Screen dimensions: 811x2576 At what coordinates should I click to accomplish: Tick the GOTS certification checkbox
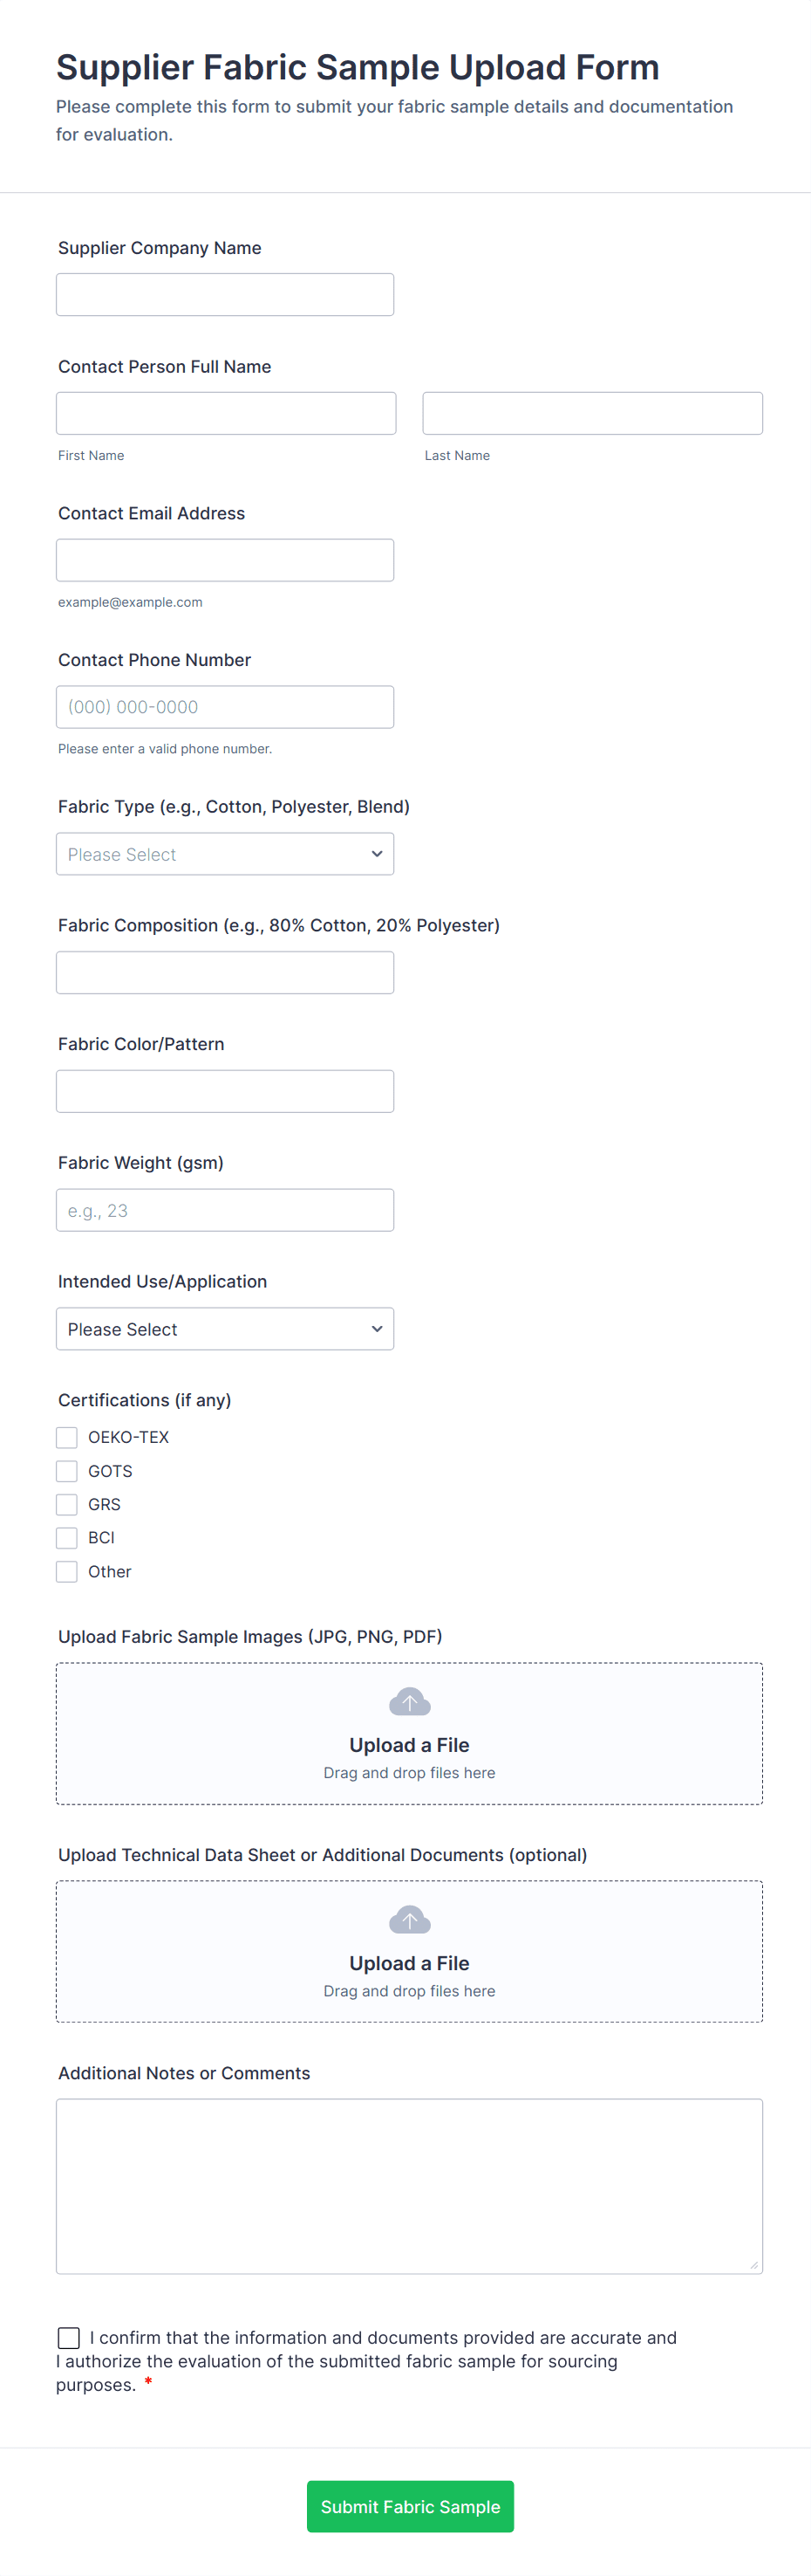(x=67, y=1471)
